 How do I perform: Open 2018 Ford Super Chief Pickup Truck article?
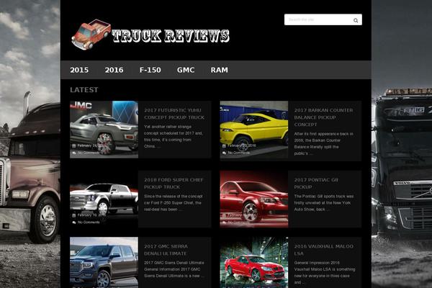(x=174, y=184)
